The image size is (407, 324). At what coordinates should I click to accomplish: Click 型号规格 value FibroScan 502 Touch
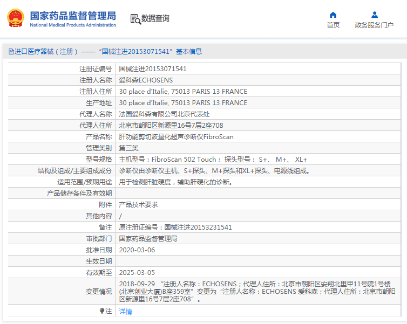click(213, 160)
